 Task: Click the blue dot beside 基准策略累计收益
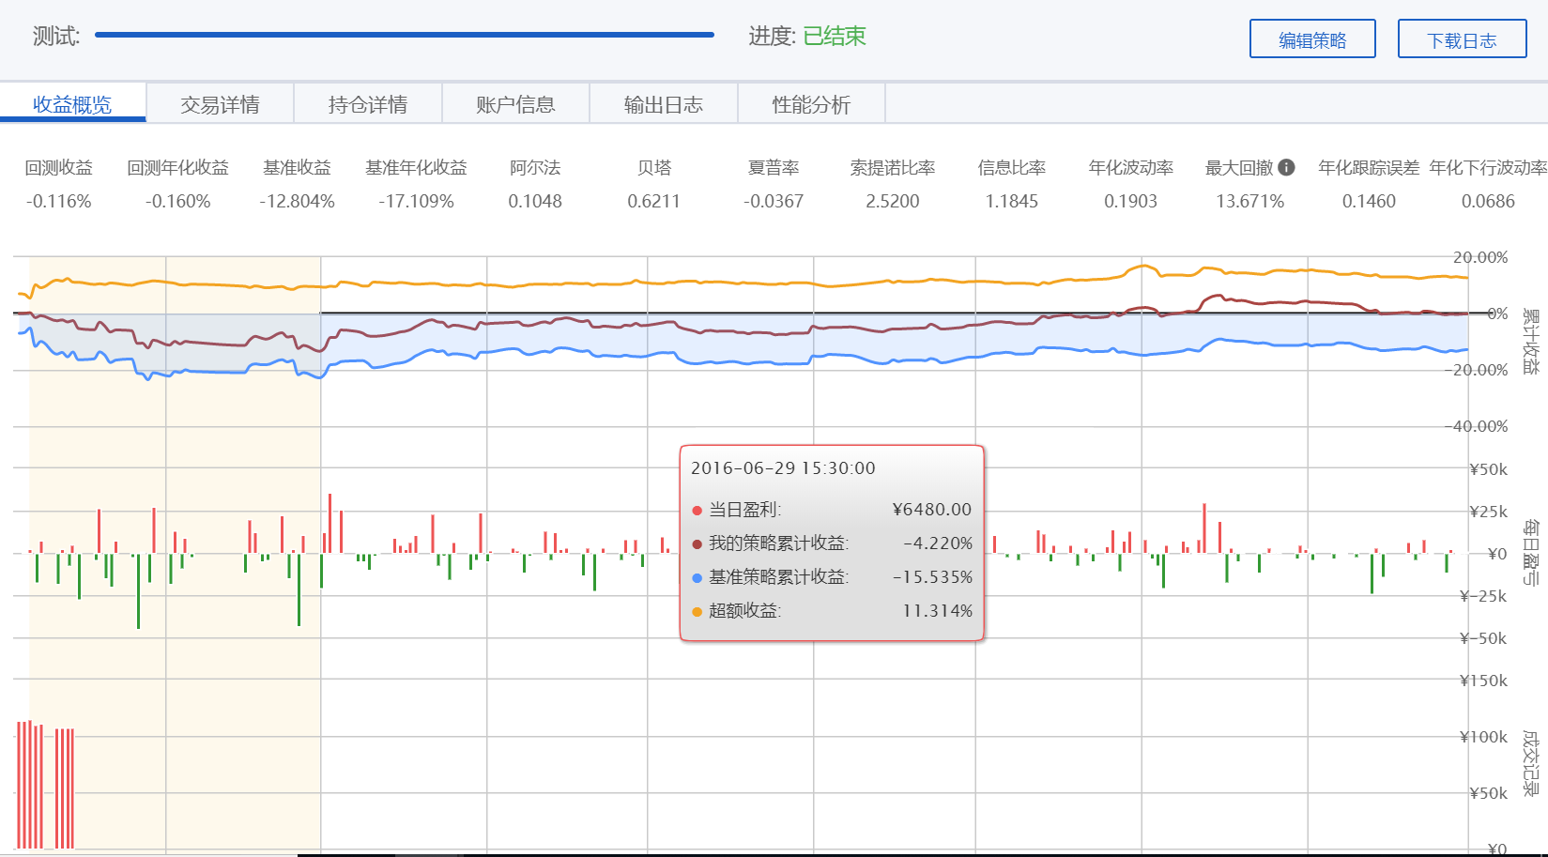[x=697, y=578]
